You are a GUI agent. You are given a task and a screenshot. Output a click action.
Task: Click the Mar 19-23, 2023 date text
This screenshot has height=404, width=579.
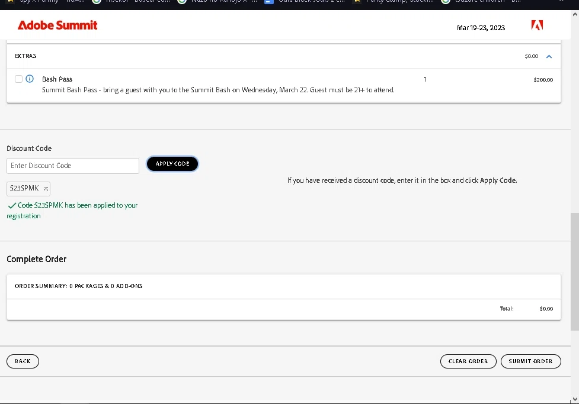(481, 28)
